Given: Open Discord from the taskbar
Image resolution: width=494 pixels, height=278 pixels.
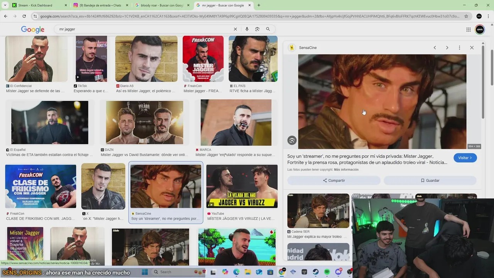Looking at the screenshot, I should (x=338, y=272).
